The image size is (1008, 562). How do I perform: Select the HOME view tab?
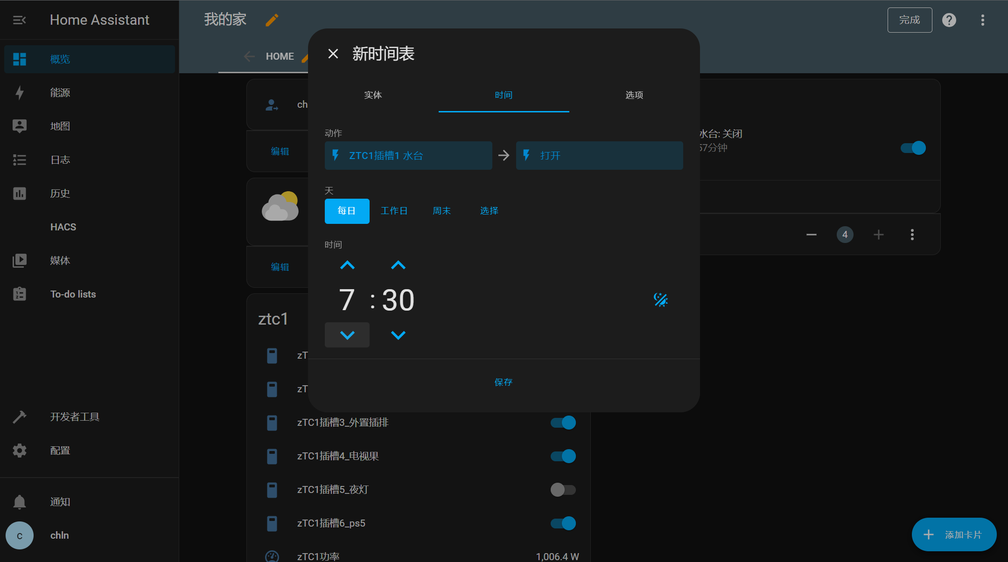[x=280, y=56]
